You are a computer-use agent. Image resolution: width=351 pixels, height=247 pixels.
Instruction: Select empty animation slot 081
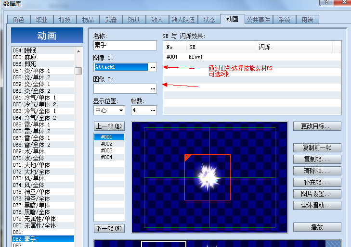tap(43, 232)
